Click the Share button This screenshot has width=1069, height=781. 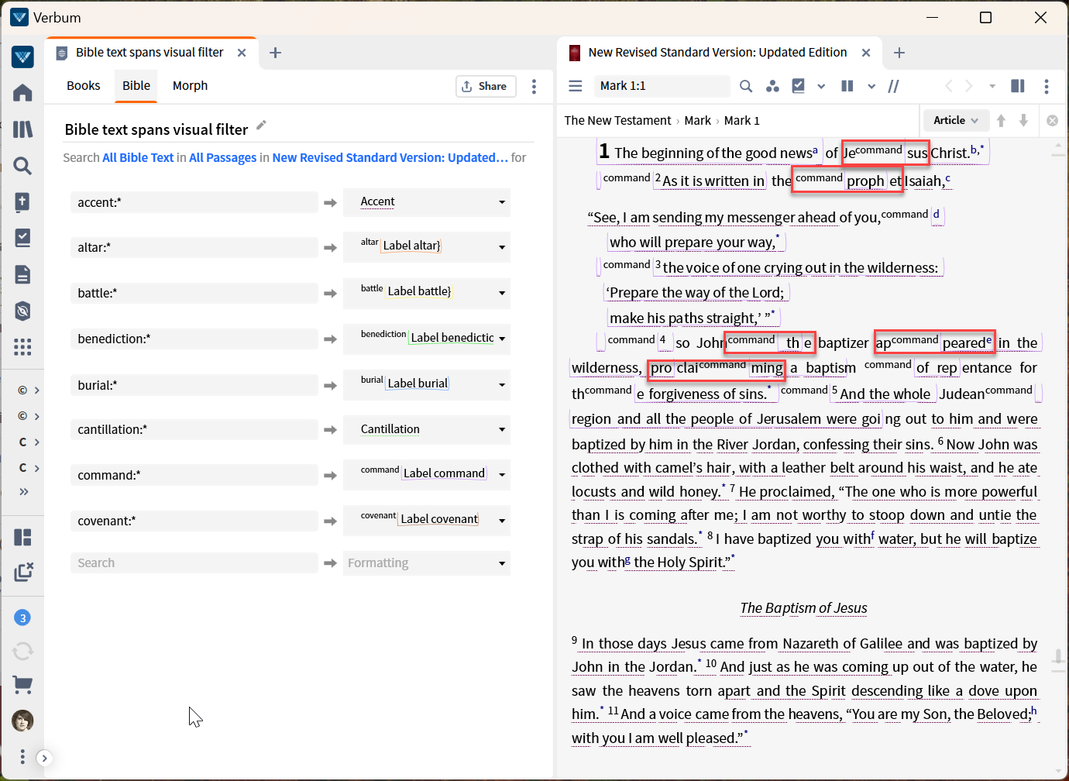coord(486,86)
